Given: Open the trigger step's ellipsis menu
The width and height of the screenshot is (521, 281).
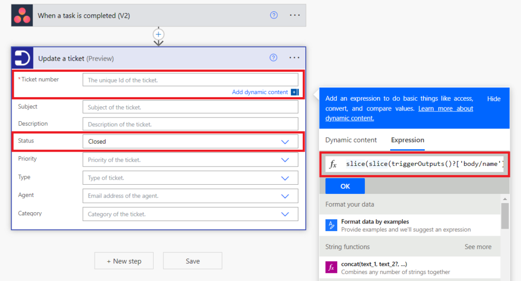Looking at the screenshot, I should pos(295,15).
